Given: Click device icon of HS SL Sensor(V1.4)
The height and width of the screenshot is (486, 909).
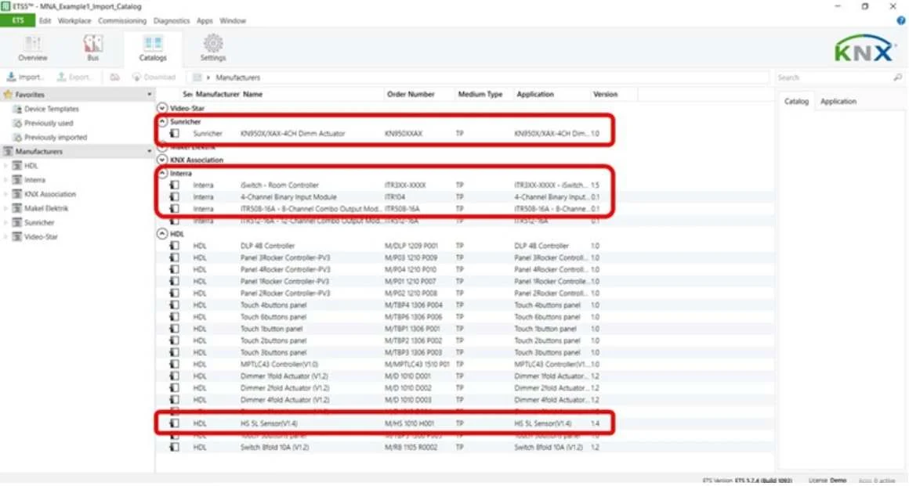Looking at the screenshot, I should (174, 423).
